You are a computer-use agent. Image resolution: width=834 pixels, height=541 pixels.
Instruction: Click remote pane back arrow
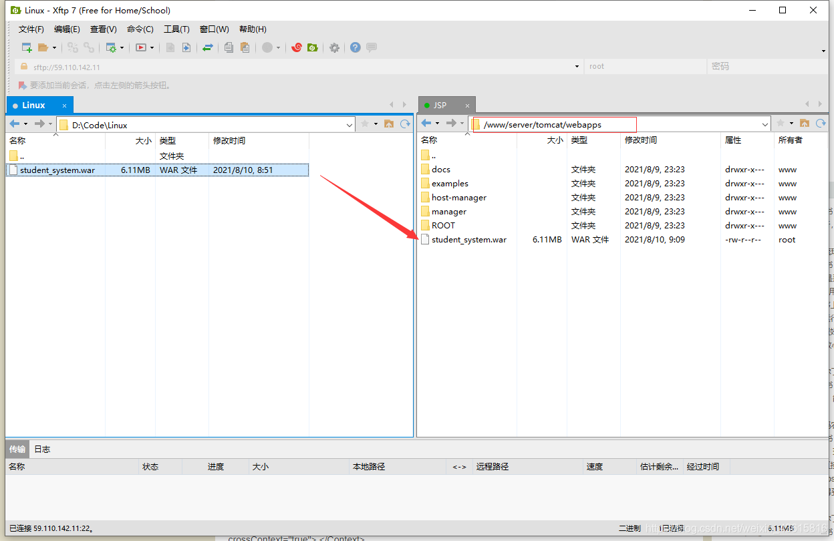(x=426, y=124)
